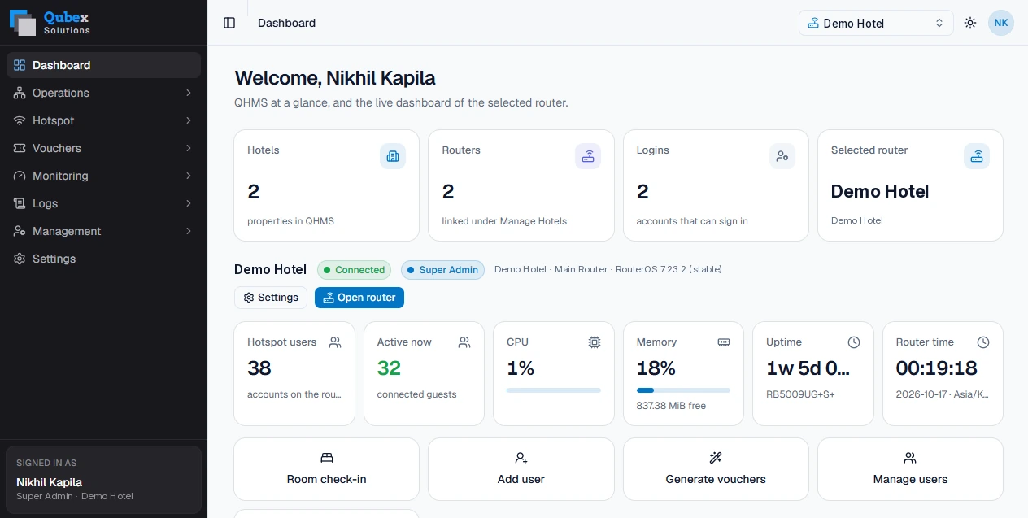Image resolution: width=1028 pixels, height=518 pixels.
Task: Open the Demo Hotel selector dropdown
Action: pos(876,23)
